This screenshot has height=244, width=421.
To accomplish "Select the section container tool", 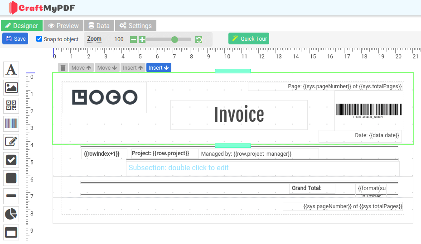I will (x=11, y=232).
